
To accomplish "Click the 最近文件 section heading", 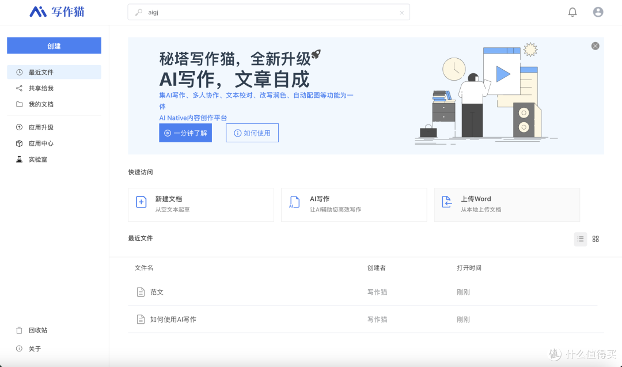I will coord(141,238).
